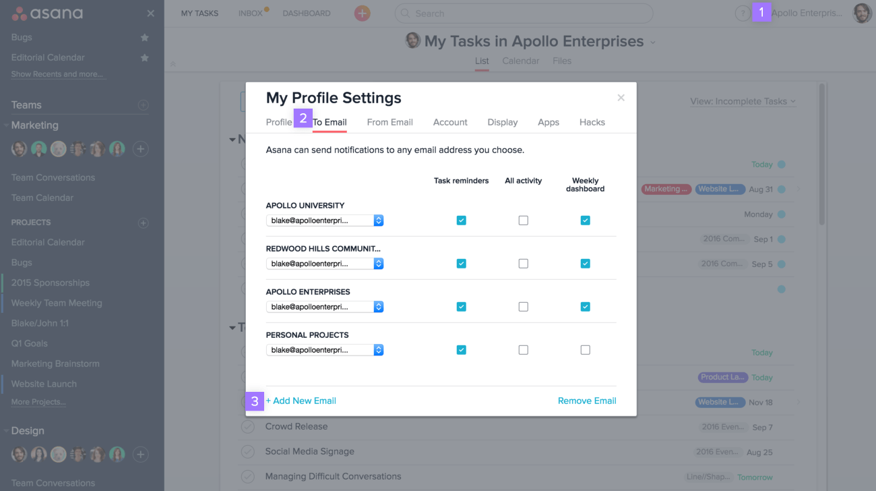Viewport: 876px width, 491px height.
Task: Enable All activity for Apollo Enterprises
Action: click(523, 307)
